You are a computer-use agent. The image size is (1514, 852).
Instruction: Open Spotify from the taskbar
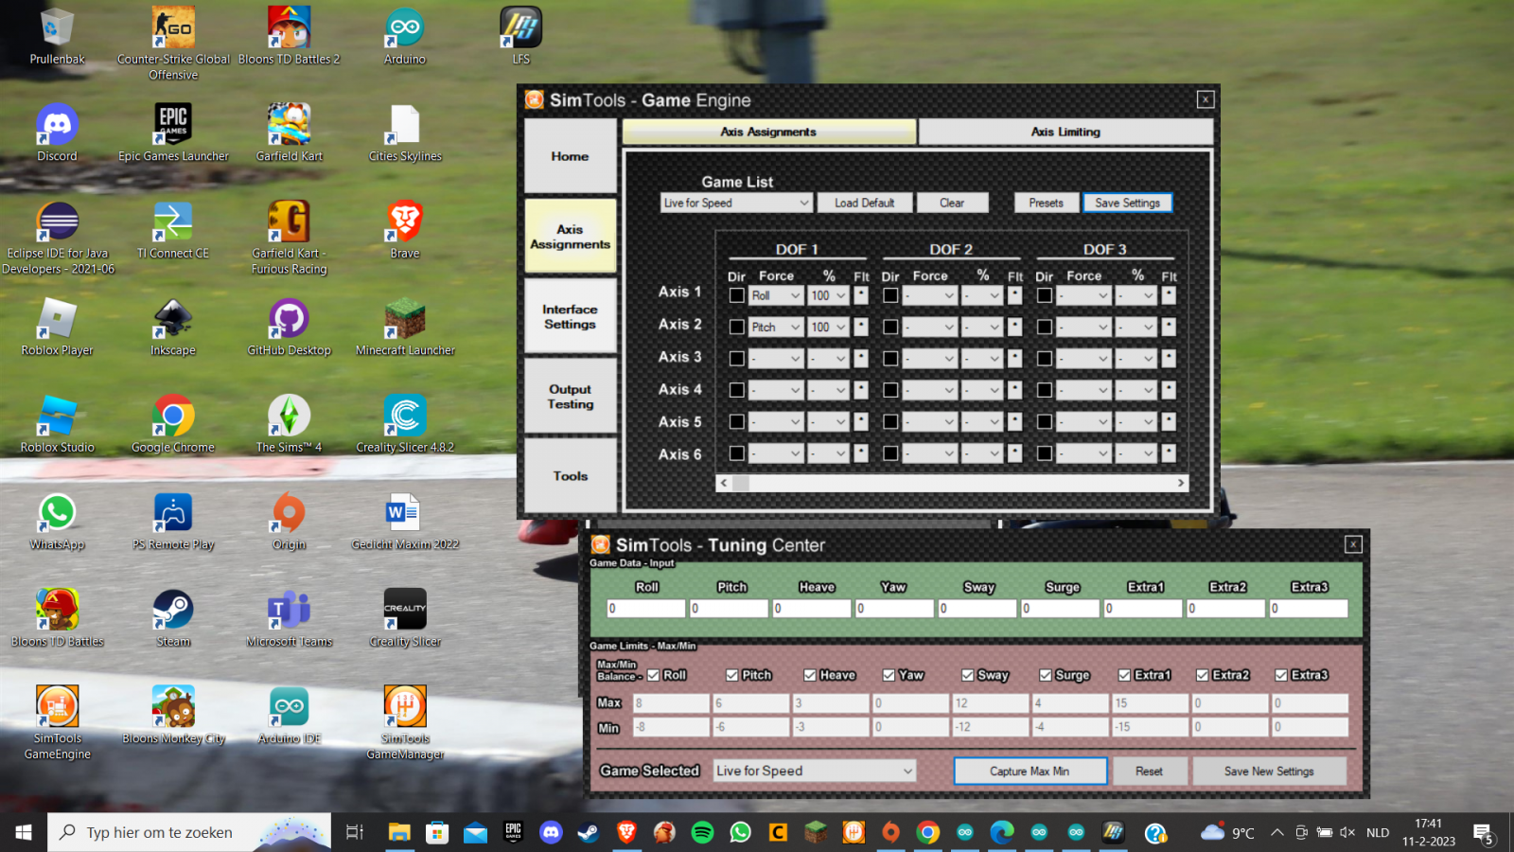(x=702, y=832)
